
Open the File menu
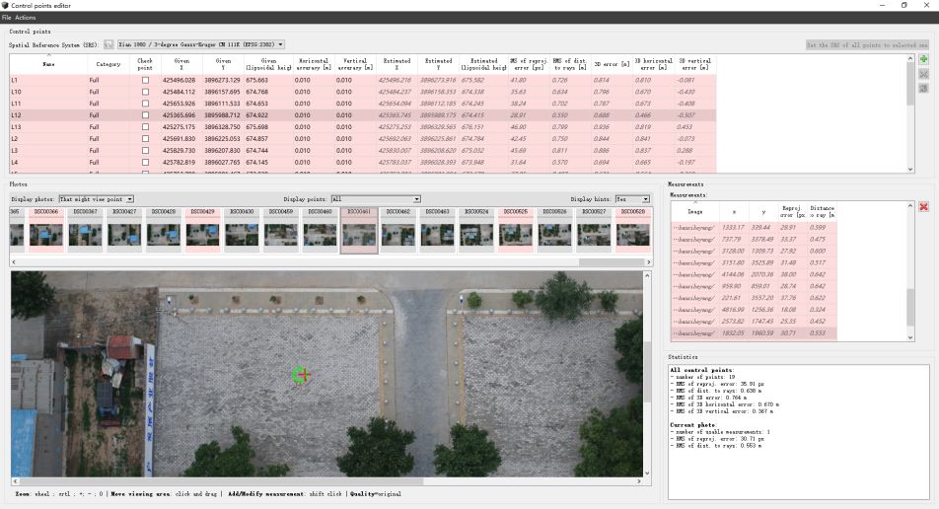point(7,18)
